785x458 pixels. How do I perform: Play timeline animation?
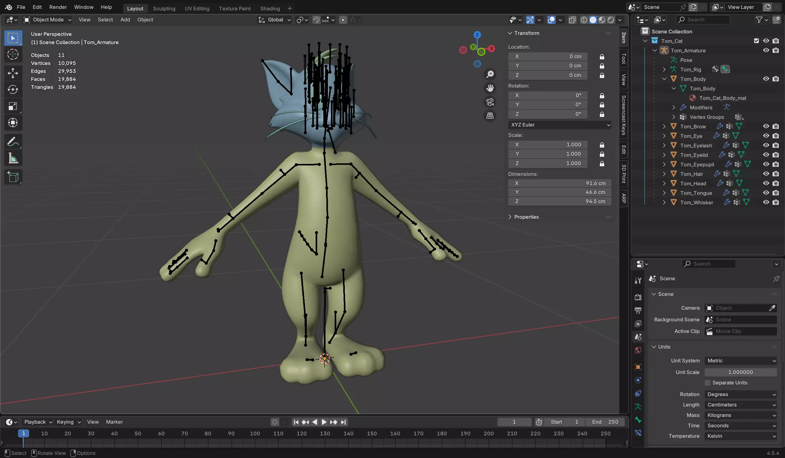324,422
